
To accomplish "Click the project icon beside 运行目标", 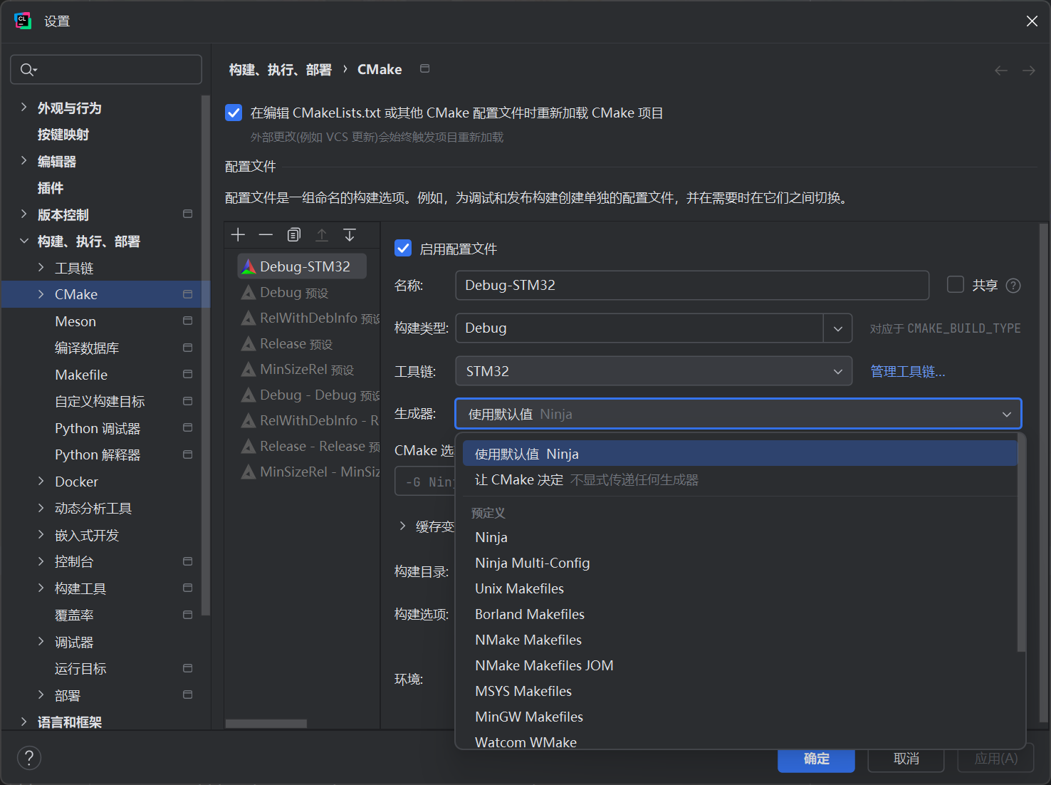I will tap(188, 668).
